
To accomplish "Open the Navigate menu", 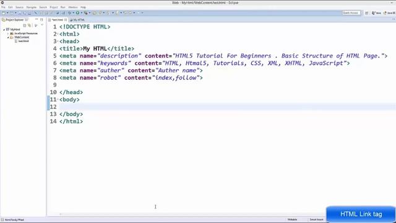I will click(x=32, y=7).
